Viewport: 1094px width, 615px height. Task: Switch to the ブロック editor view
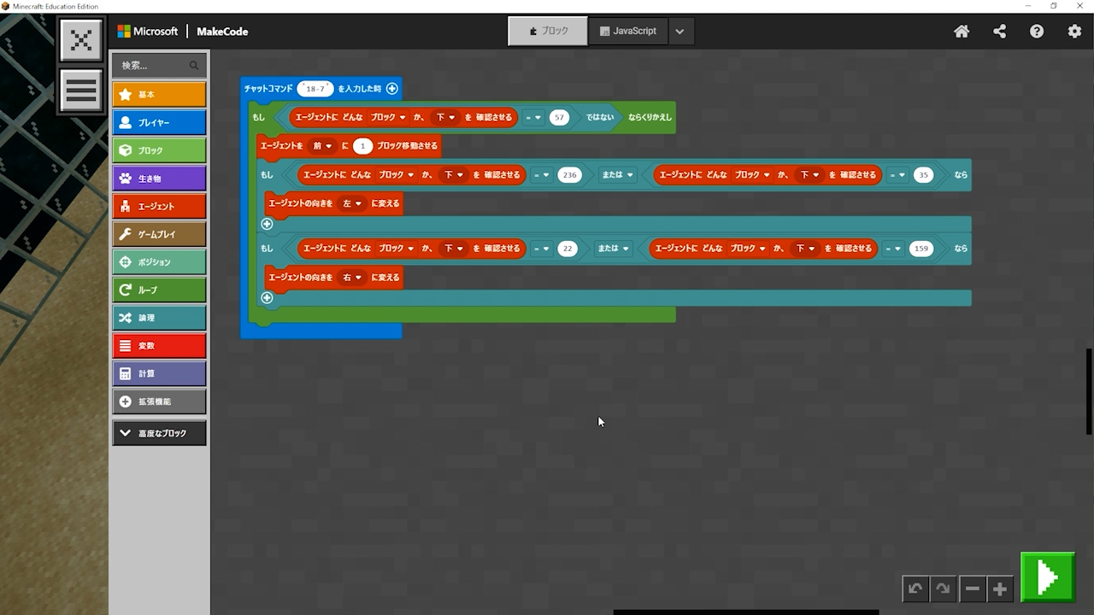pos(548,31)
